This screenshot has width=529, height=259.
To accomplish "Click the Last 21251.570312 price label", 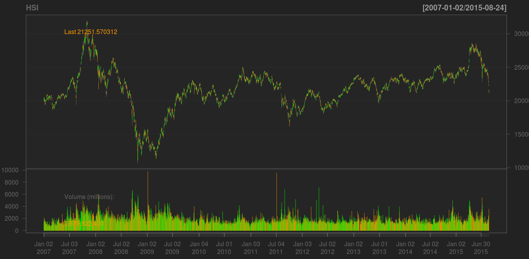I will [91, 32].
